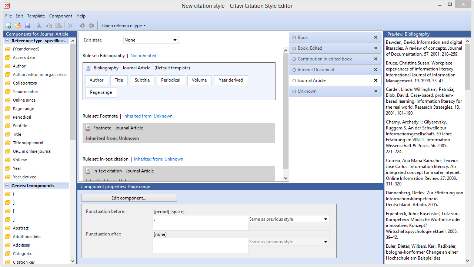Select the Author component in bibliography template
Image resolution: width=474 pixels, height=267 pixels.
(97, 80)
